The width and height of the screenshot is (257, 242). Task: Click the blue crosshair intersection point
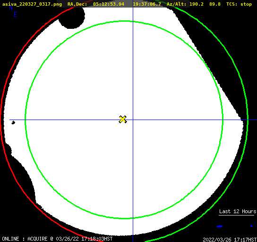(x=133, y=120)
